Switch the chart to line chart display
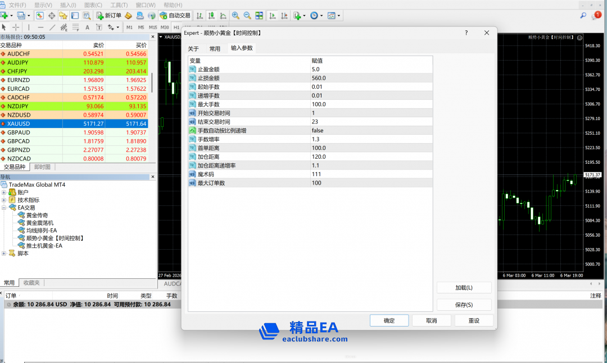The width and height of the screenshot is (607, 363). pos(224,16)
